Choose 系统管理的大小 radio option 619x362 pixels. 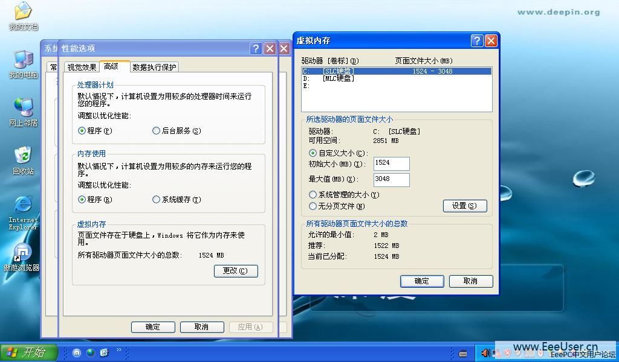313,195
